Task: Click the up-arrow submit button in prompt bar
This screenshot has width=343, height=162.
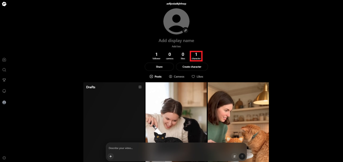Action: [x=242, y=156]
